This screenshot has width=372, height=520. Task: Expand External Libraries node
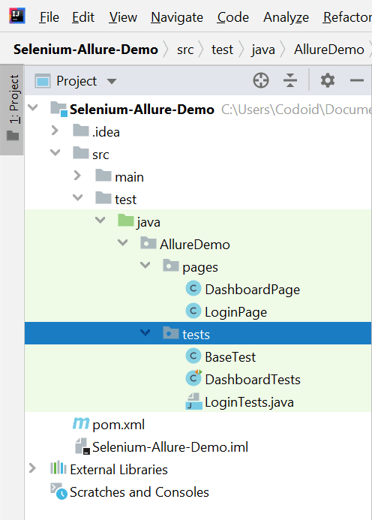32,468
